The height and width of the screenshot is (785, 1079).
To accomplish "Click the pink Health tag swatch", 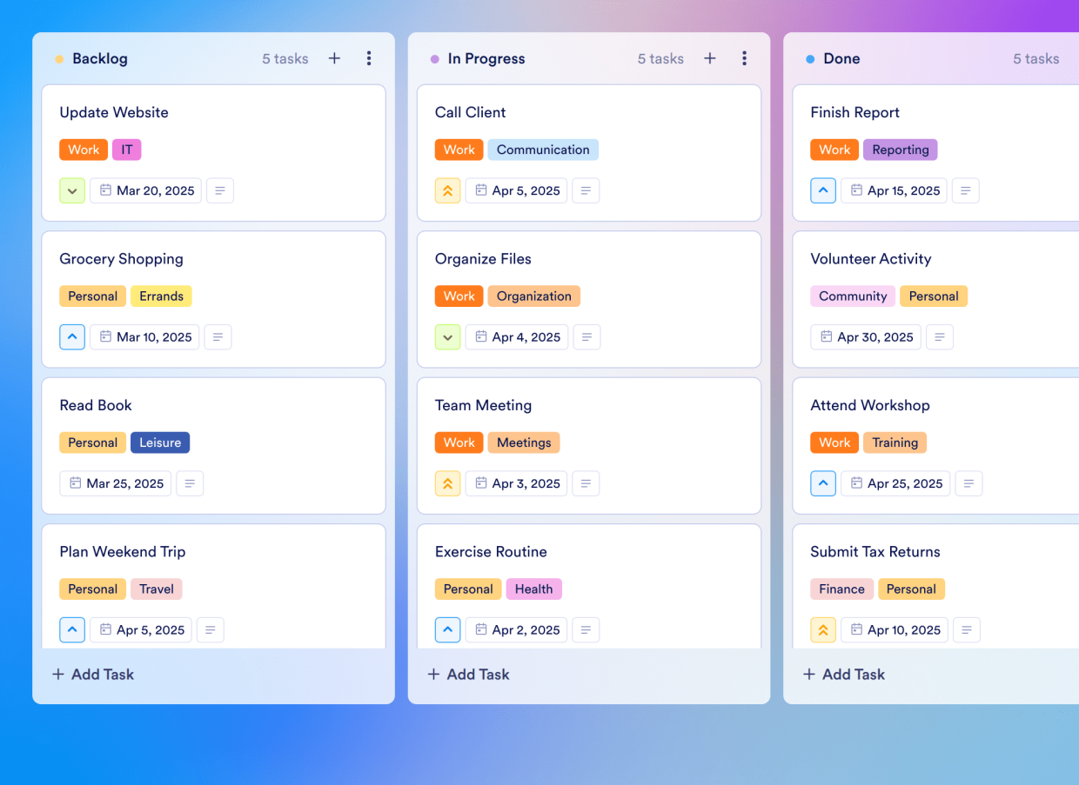I will [x=533, y=589].
